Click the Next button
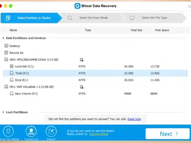Screen dimensions: 191x143 pyautogui.click(x=167, y=134)
